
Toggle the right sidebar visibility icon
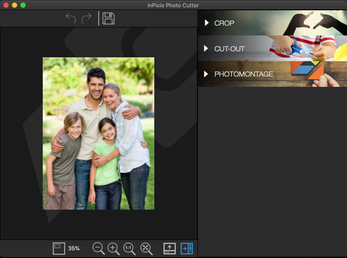coord(186,248)
